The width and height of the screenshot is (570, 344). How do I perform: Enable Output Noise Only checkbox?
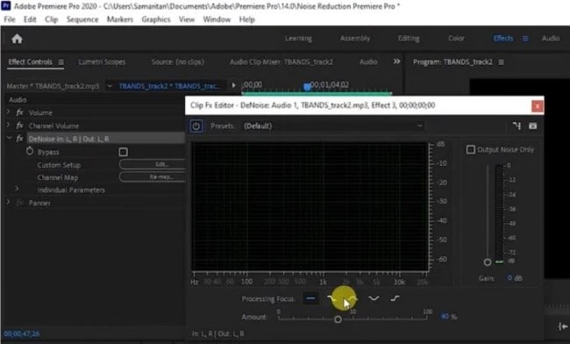coord(470,149)
